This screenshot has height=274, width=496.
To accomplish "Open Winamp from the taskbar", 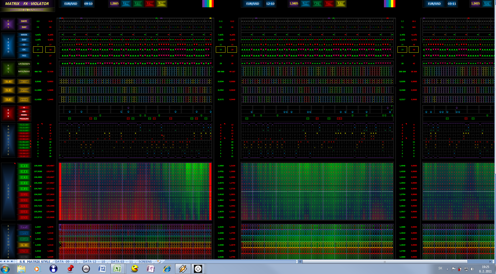I will [x=183, y=269].
